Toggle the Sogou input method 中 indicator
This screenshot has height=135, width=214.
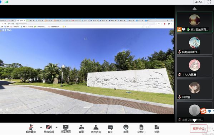209,111
